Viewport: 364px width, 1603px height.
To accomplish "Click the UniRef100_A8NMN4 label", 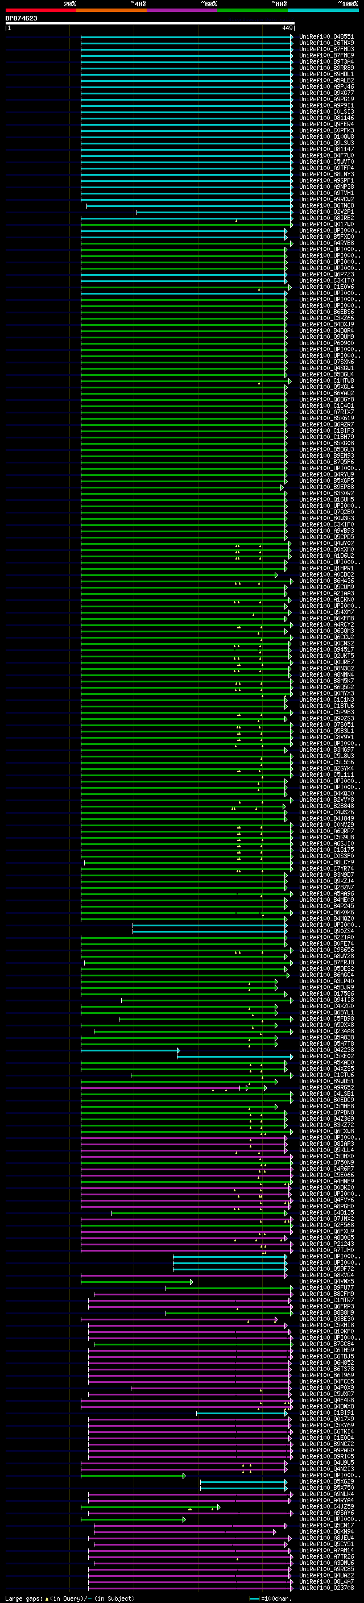I will point(326,674).
